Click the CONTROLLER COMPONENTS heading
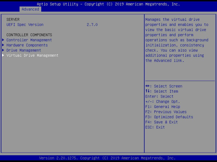 pyautogui.click(x=29, y=35)
